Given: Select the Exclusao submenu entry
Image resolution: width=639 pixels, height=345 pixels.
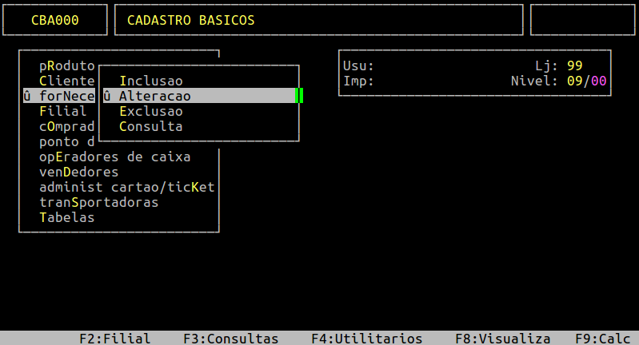Looking at the screenshot, I should tap(151, 111).
